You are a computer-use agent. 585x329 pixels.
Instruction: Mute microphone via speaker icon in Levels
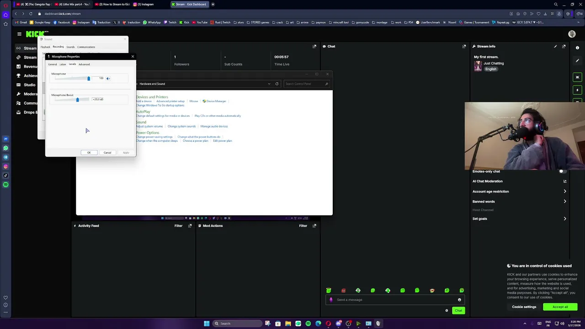[108, 79]
